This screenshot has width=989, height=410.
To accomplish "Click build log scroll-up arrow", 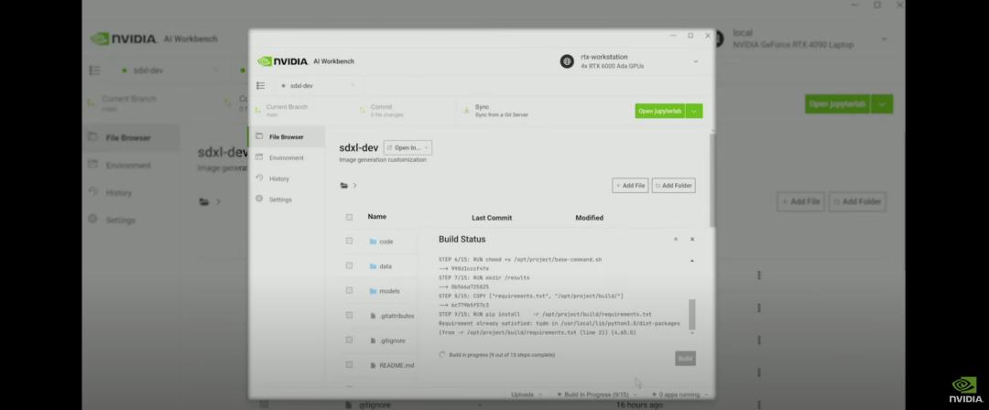I will [x=692, y=261].
